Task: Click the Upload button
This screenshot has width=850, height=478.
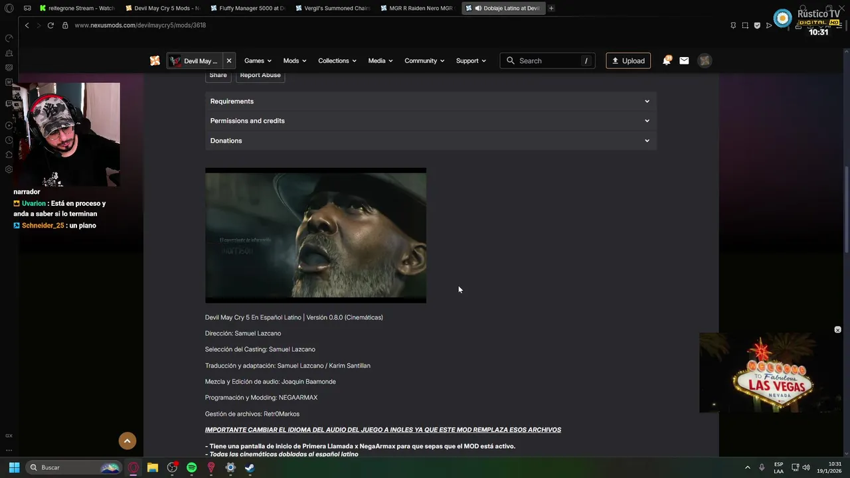Action: click(628, 60)
